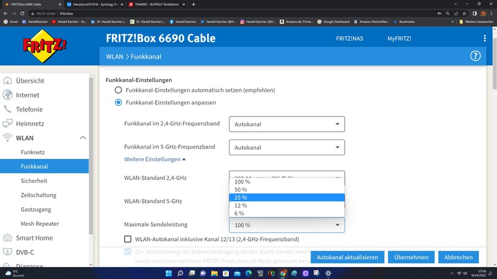Image resolution: width=497 pixels, height=279 pixels.
Task: Open Mail app from taskbar
Action: 237,274
